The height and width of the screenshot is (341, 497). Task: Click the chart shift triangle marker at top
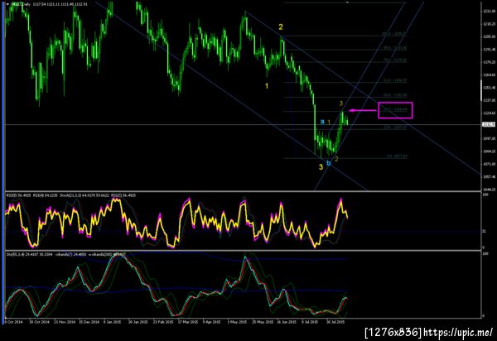tap(347, 2)
